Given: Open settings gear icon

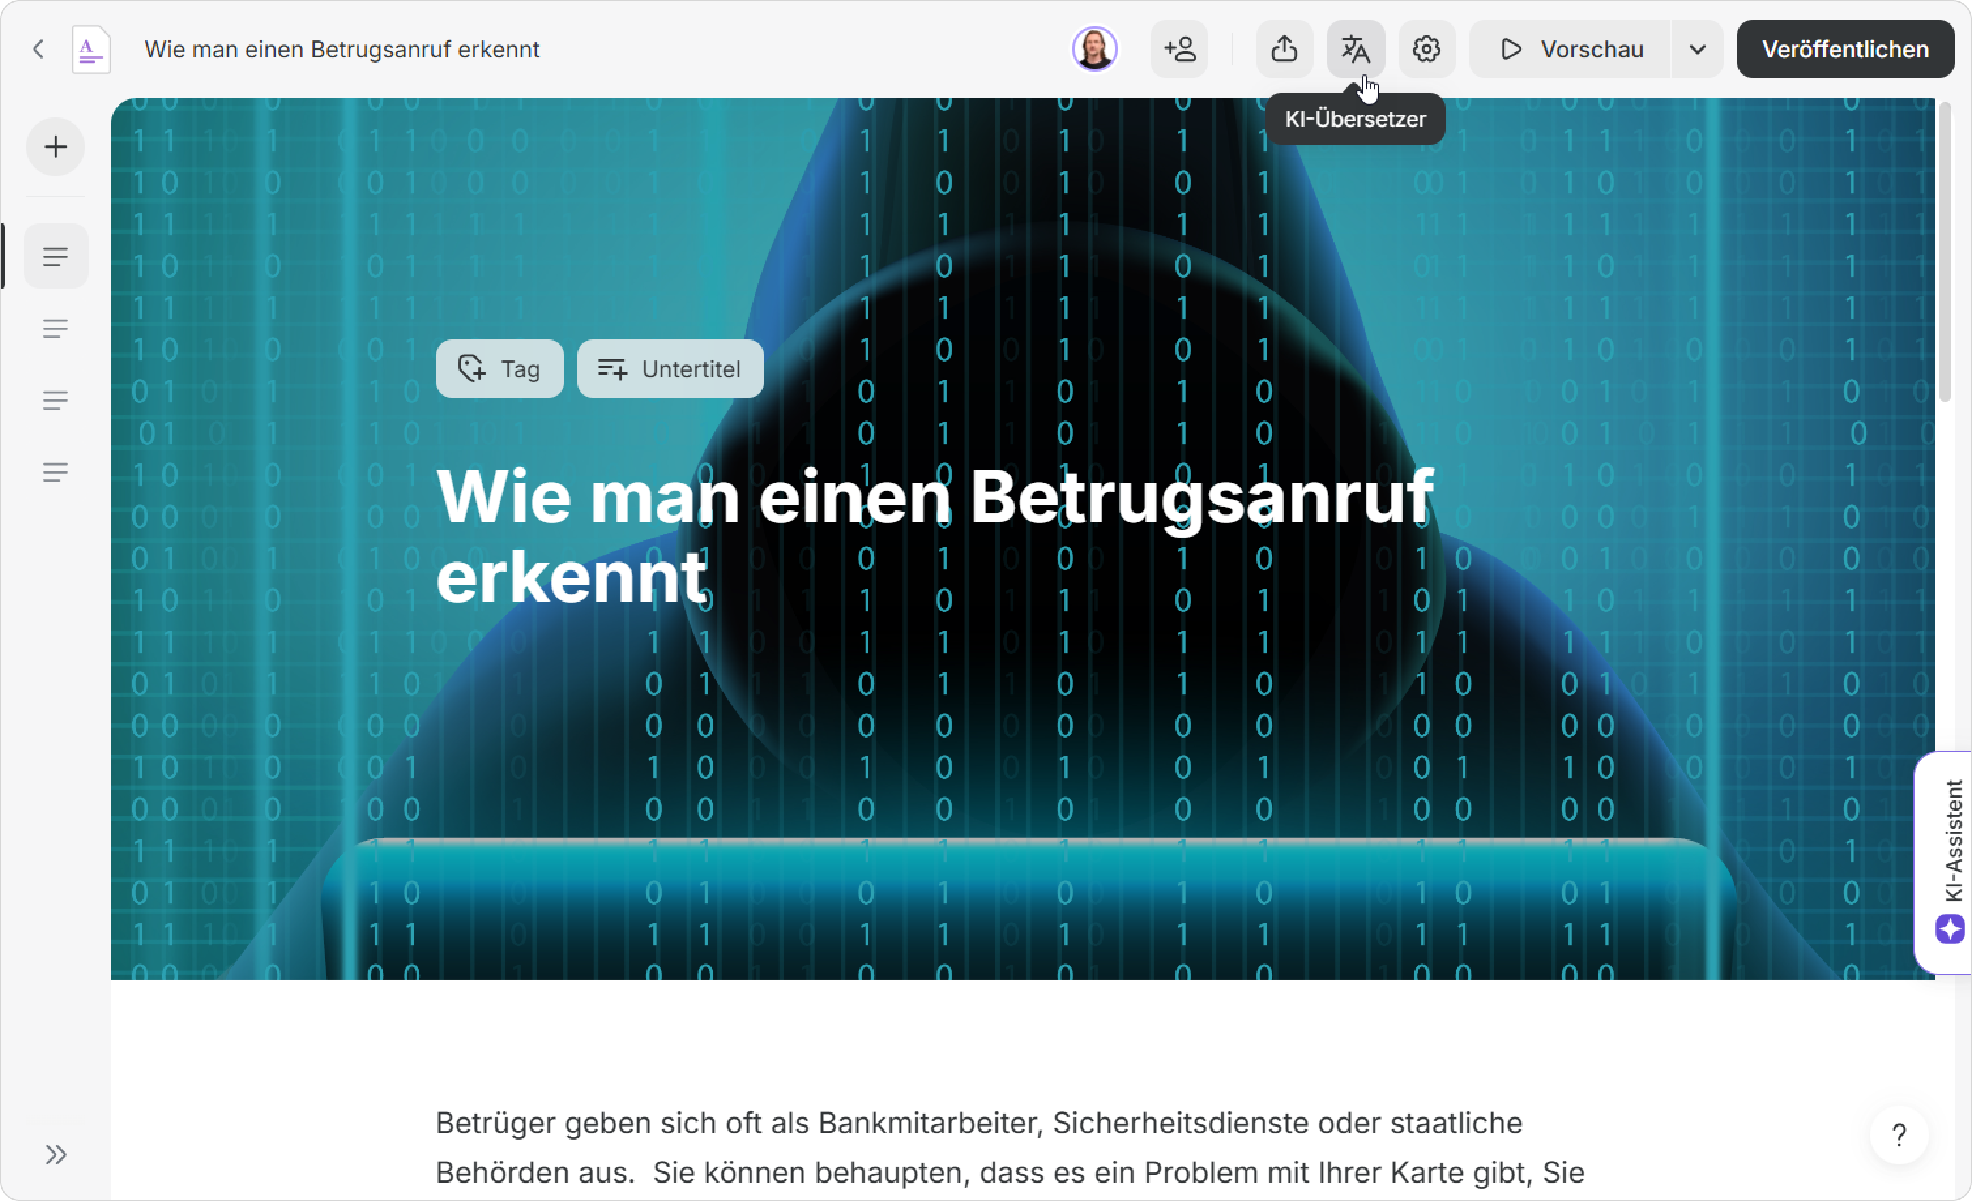Looking at the screenshot, I should (1426, 50).
